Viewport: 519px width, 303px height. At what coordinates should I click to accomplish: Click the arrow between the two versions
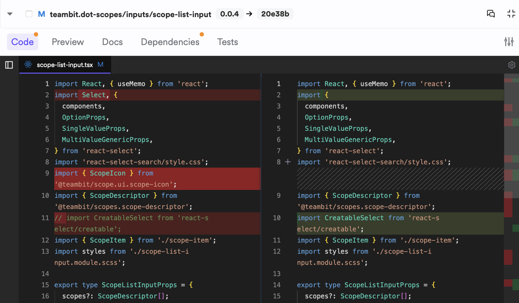(x=249, y=14)
